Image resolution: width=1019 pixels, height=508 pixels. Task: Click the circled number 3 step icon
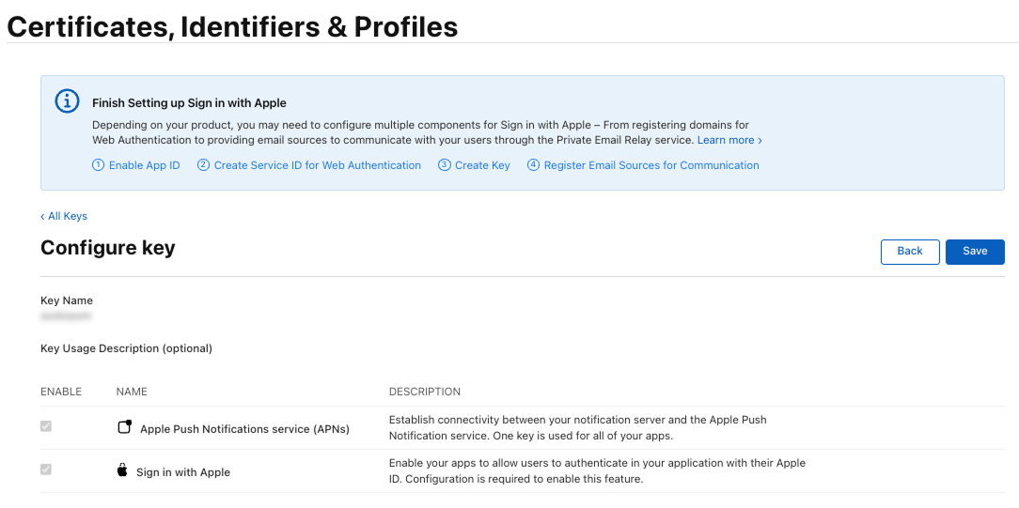click(444, 165)
